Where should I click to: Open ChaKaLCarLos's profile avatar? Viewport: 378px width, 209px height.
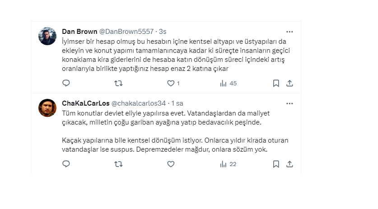[47, 108]
